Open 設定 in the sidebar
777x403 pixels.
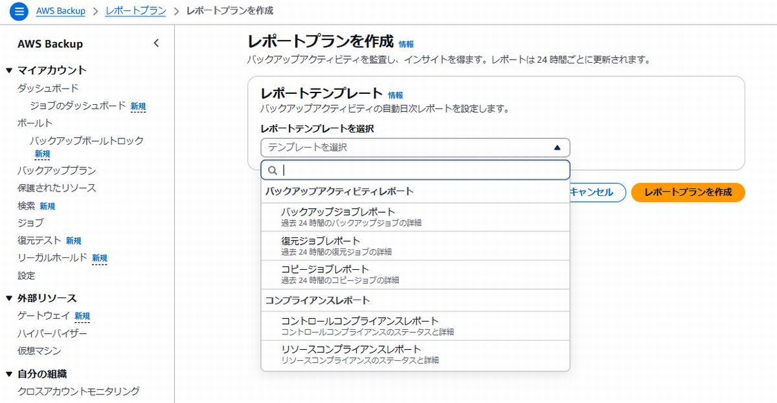[27, 276]
